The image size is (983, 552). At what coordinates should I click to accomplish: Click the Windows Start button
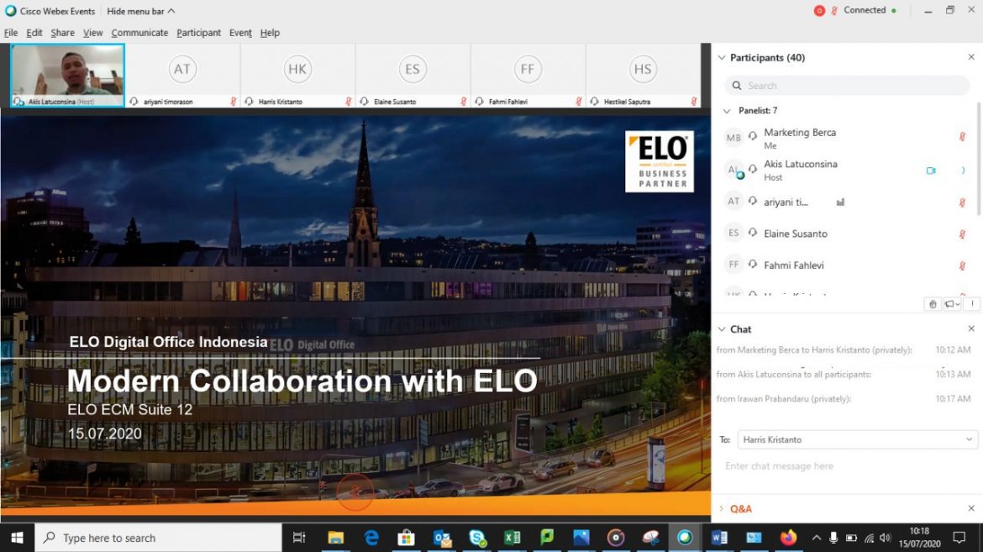click(x=17, y=538)
